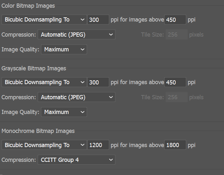This screenshot has width=224, height=175.
Task: Click the Monochrome Bitmap Images section heading
Action: pyautogui.click(x=38, y=131)
